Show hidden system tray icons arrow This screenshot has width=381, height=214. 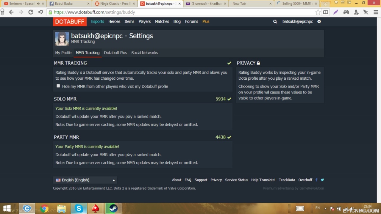point(325,208)
